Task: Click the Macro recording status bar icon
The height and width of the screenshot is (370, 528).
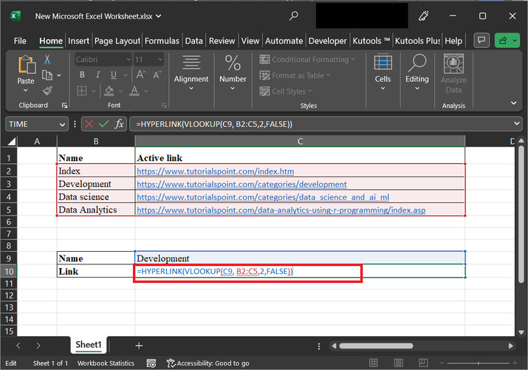Action: click(151, 363)
